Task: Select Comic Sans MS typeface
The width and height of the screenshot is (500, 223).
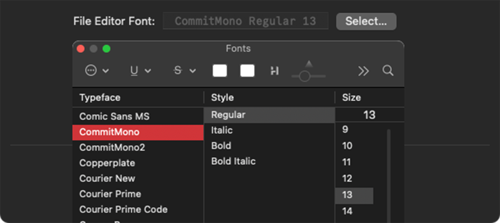Action: pos(138,116)
